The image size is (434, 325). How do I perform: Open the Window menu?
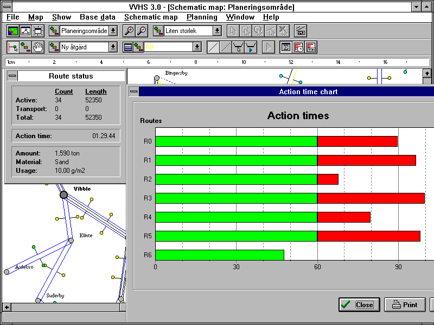[x=240, y=17]
